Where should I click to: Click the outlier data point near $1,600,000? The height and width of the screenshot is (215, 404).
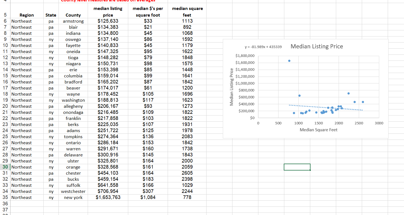pos(289,61)
